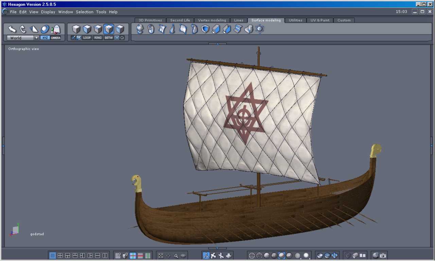Choose the ghost-shaped universal manipulator
Screen dimensions: 435x261
pyautogui.click(x=56, y=29)
